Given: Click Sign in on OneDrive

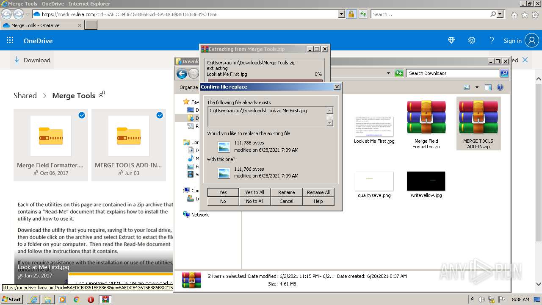Looking at the screenshot, I should 512,41.
